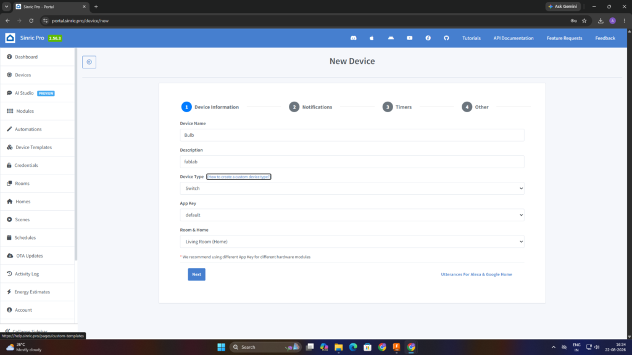632x355 pixels.
Task: Open Modules in the sidebar
Action: click(37, 111)
